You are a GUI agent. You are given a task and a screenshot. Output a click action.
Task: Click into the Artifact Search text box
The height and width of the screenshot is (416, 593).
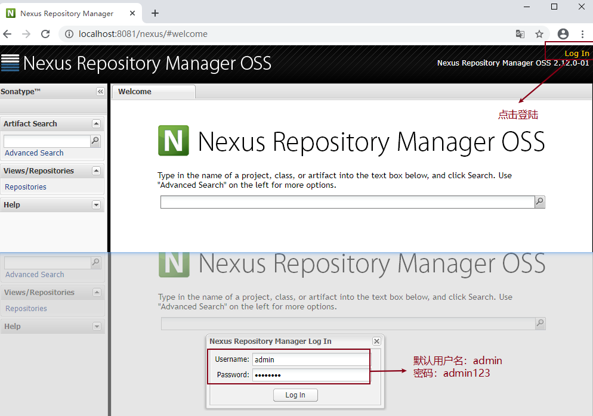[47, 141]
